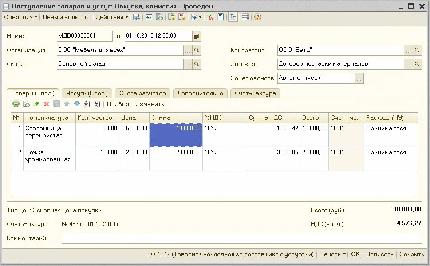Click the find-in-list toolbar icon
Image resolution: width=430 pixels, height=266 pixels.
(x=136, y=17)
